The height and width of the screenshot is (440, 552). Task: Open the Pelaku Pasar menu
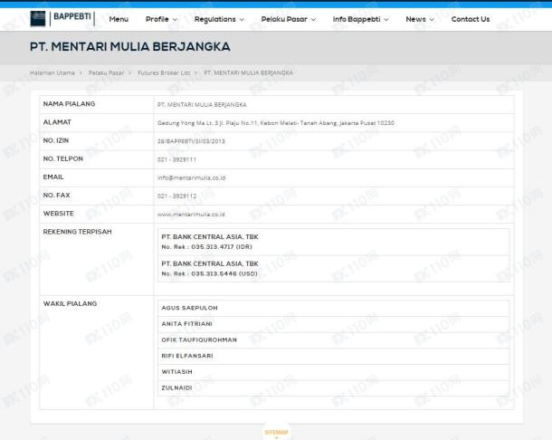[284, 19]
